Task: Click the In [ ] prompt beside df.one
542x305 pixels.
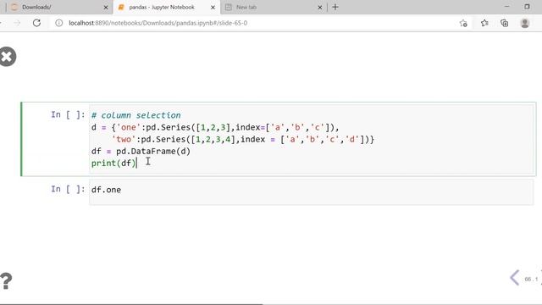Action: [x=68, y=189]
